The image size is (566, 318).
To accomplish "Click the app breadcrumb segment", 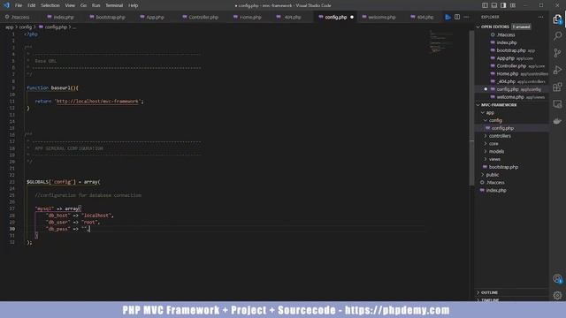I will pyautogui.click(x=9, y=27).
